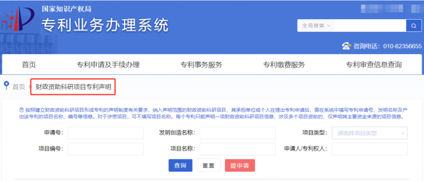424x181 pixels.
Task: Select 专利事务服务 menu item
Action: [x=201, y=65]
